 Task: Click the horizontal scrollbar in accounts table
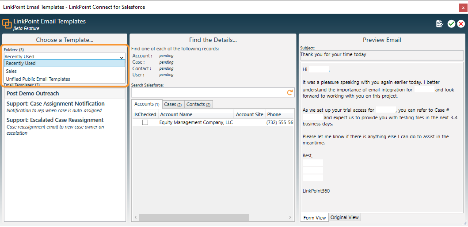[x=194, y=217]
